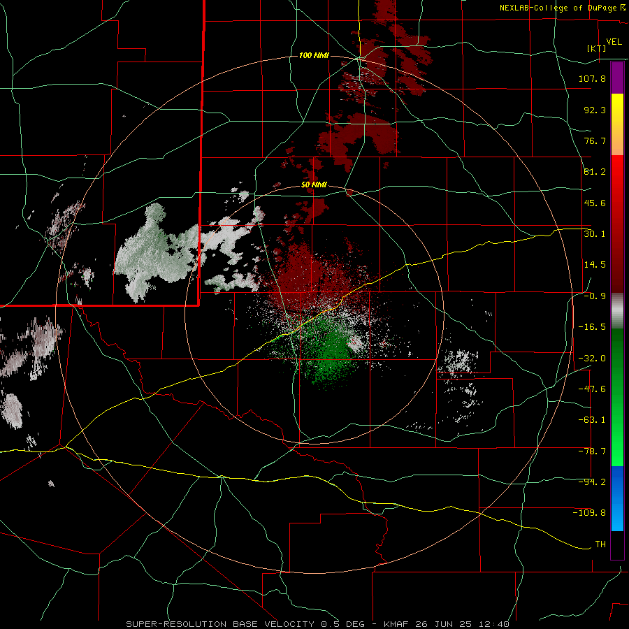Click the -109.8 velocity scale value

point(589,513)
